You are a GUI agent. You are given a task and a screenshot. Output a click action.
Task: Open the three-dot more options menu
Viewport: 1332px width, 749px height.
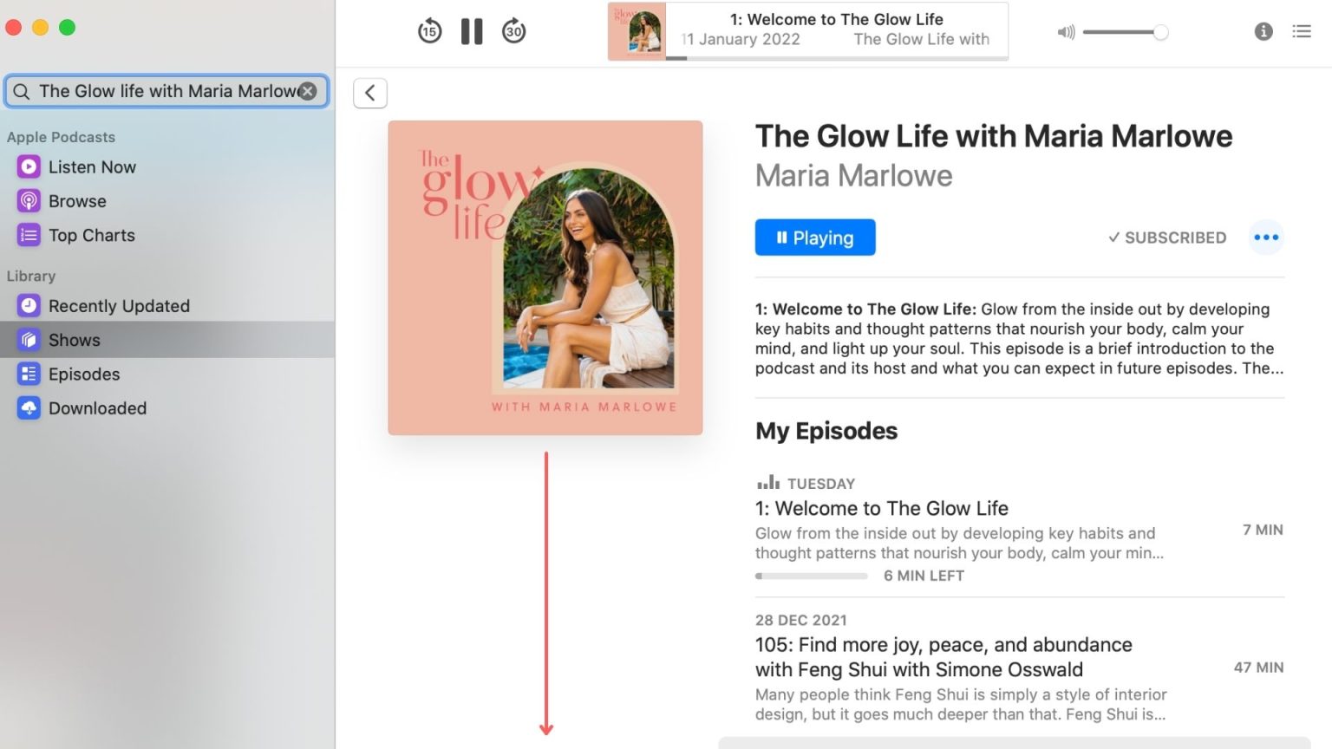[1266, 238]
